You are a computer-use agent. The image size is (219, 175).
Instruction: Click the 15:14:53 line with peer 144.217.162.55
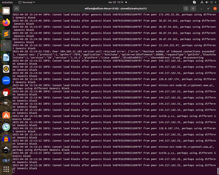point(114,62)
